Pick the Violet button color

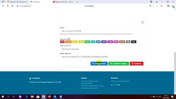pyautogui.click(x=104, y=42)
